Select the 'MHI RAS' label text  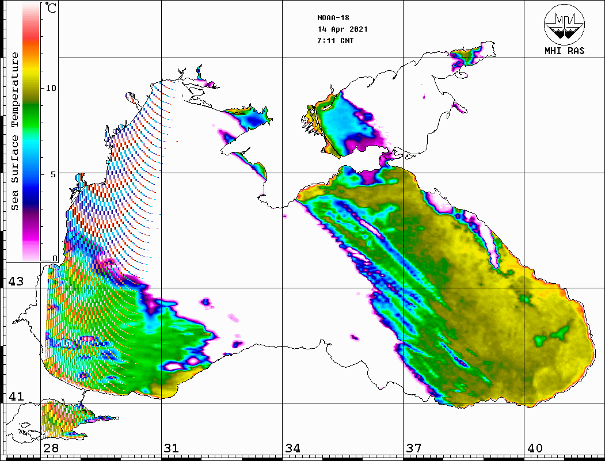click(565, 51)
